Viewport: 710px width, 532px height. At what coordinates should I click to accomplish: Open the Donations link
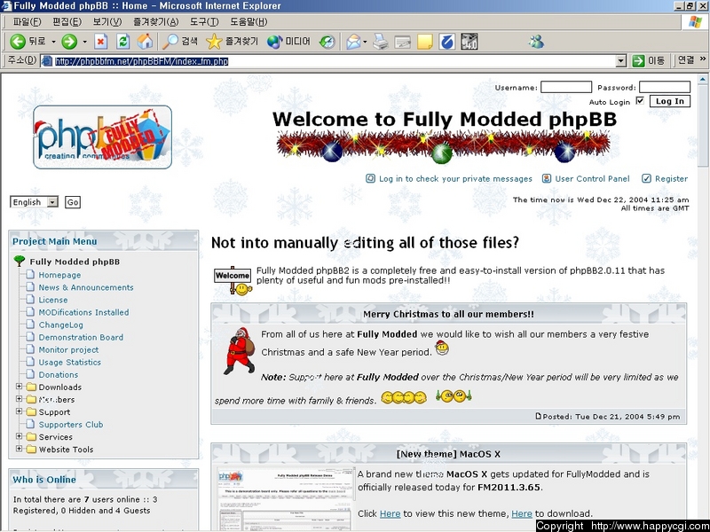click(59, 374)
